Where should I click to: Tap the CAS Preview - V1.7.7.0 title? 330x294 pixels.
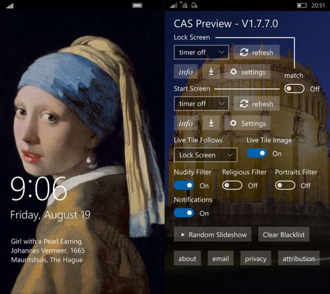click(226, 23)
